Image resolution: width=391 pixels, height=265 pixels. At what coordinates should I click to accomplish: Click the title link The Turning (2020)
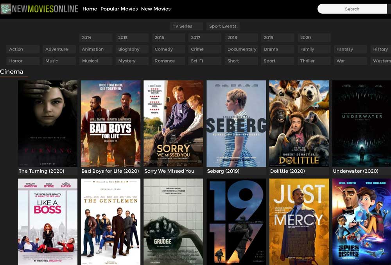click(x=41, y=171)
